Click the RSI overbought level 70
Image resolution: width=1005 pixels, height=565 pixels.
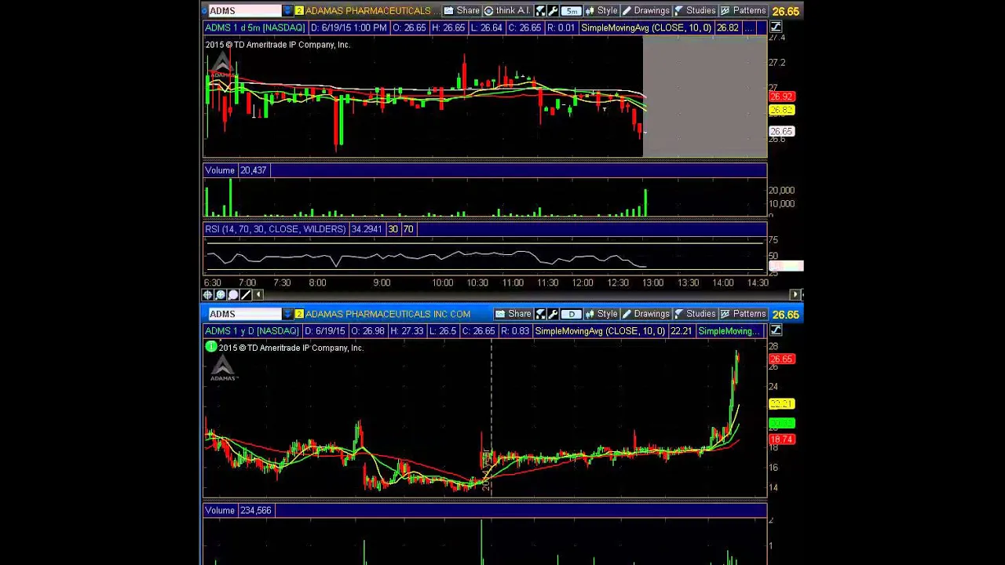pyautogui.click(x=408, y=229)
